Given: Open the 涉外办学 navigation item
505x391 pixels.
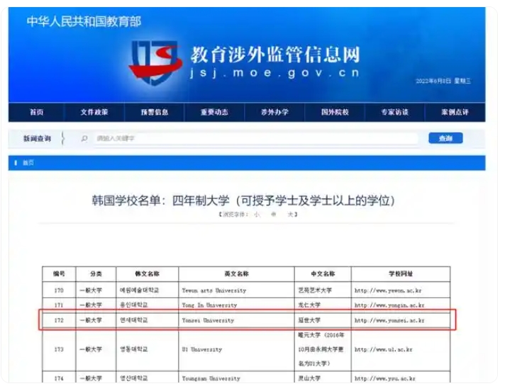Looking at the screenshot, I should coord(274,113).
